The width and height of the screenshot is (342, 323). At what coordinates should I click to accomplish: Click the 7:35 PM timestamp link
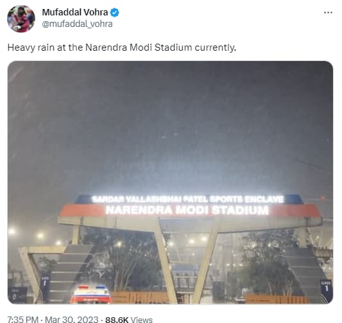click(x=23, y=320)
